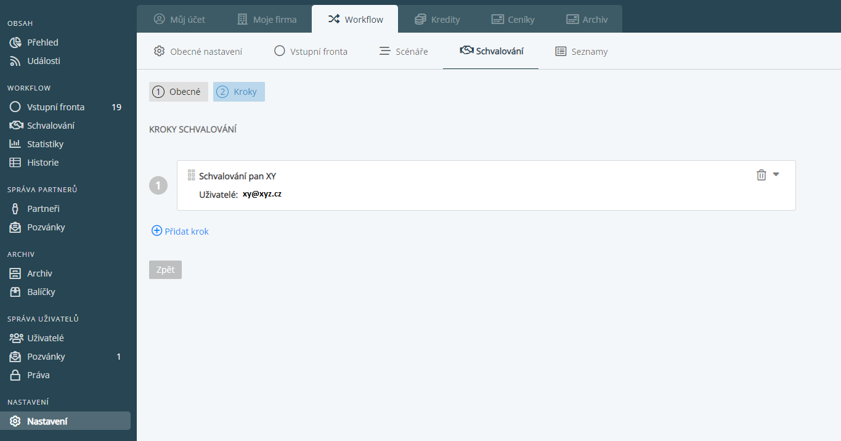Open Přehled in the sidebar
Viewport: 841px width, 441px height.
pyautogui.click(x=43, y=42)
